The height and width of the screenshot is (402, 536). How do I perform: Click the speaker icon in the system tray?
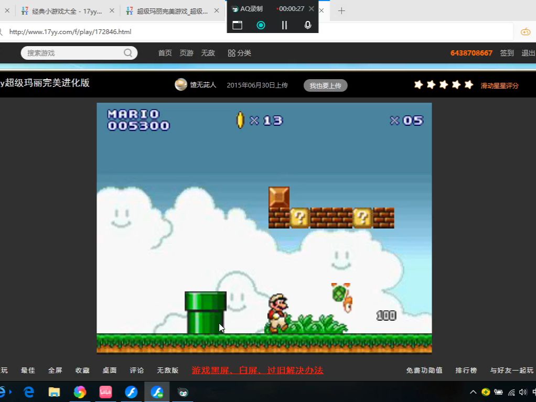(522, 392)
